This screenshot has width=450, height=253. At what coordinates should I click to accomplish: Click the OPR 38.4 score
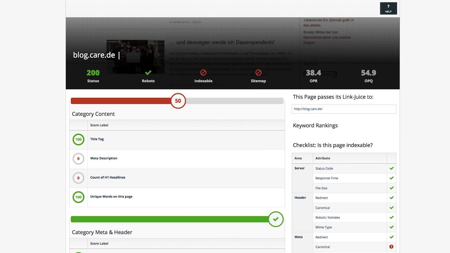pyautogui.click(x=314, y=73)
